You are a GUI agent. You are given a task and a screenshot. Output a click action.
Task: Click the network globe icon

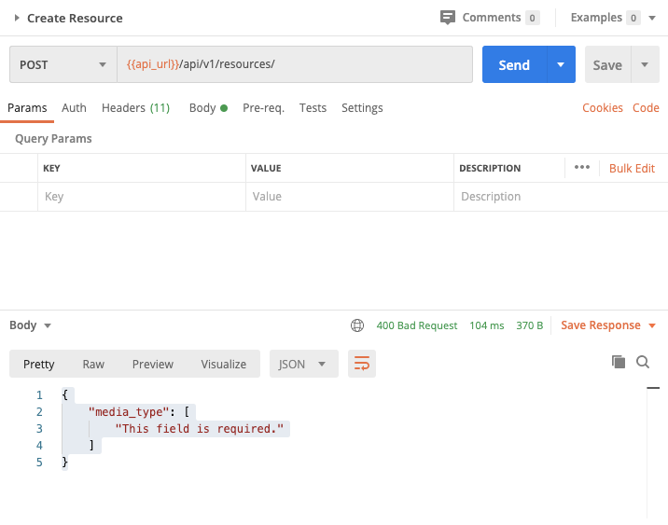(357, 325)
